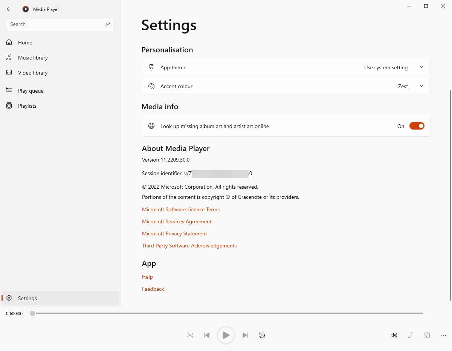452x351 pixels.
Task: Click the seek bar thumb handle
Action: pyautogui.click(x=32, y=313)
